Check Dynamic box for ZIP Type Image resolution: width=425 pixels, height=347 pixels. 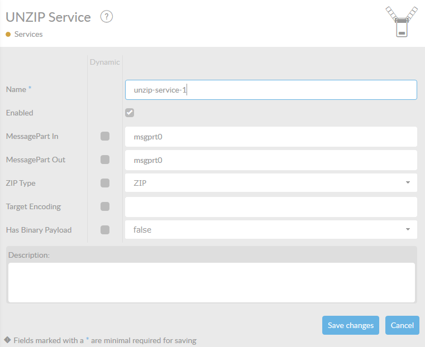(x=105, y=183)
